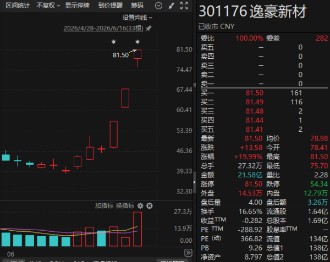This screenshot has width=330, height=262.
Task: Click the dotted panel divider grip handle
Action: 194,85
